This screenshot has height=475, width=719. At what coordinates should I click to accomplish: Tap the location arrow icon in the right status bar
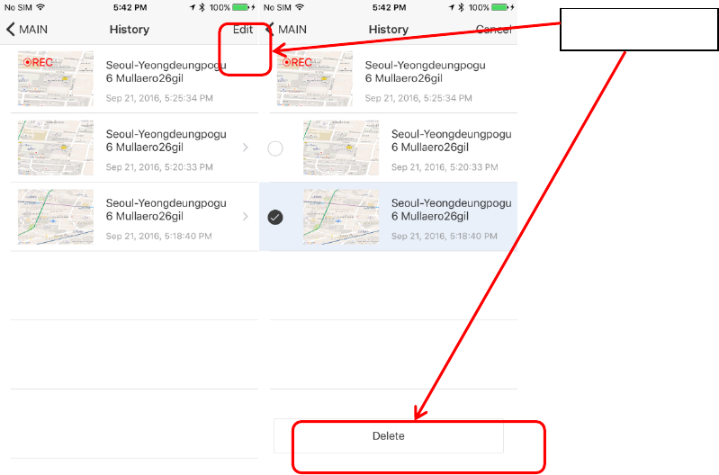(x=451, y=7)
